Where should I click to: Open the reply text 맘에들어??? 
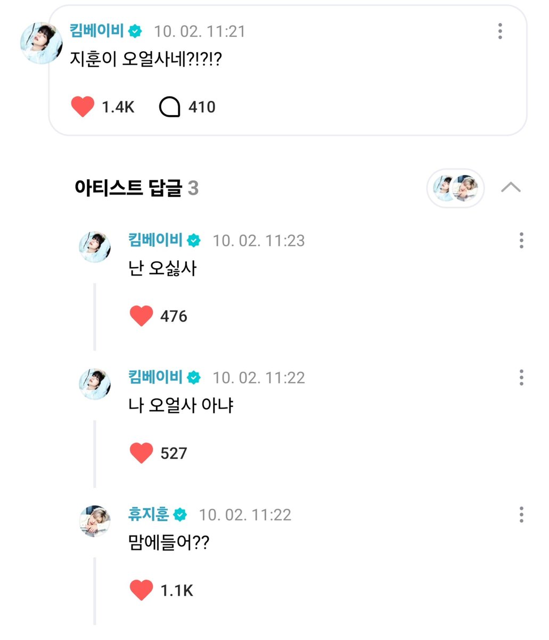pos(169,543)
